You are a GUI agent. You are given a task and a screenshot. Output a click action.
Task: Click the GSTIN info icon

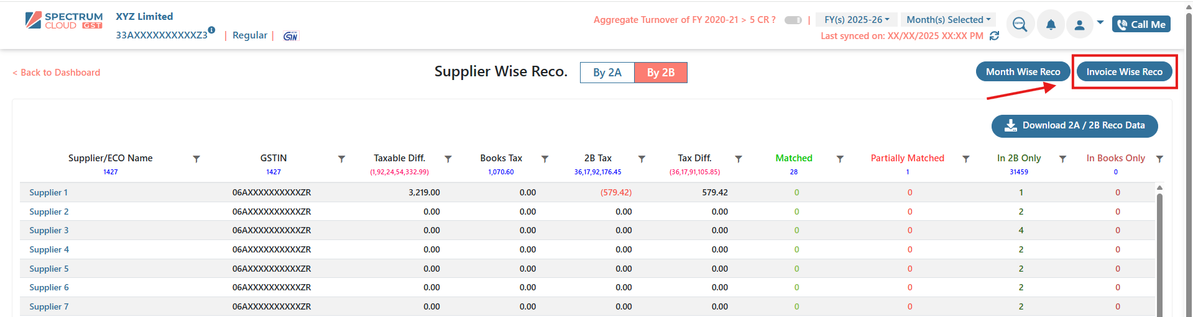coord(211,30)
